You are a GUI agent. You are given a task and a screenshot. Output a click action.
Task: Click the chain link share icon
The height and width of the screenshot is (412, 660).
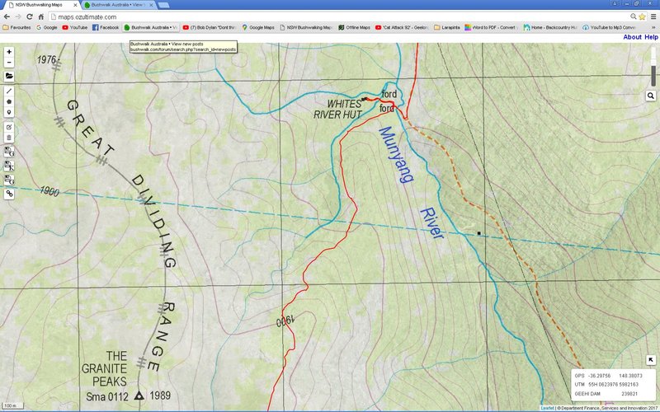click(9, 194)
